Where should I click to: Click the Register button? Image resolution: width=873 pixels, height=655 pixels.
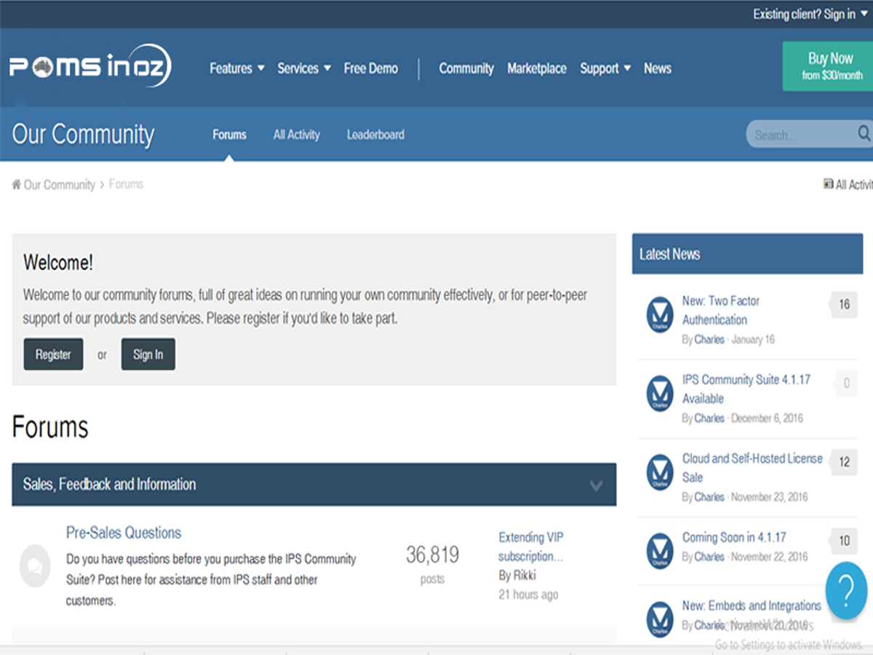tap(53, 354)
